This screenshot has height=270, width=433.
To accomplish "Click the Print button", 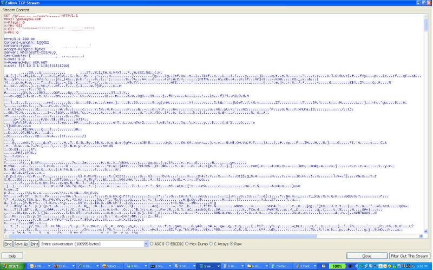I will [34, 244].
